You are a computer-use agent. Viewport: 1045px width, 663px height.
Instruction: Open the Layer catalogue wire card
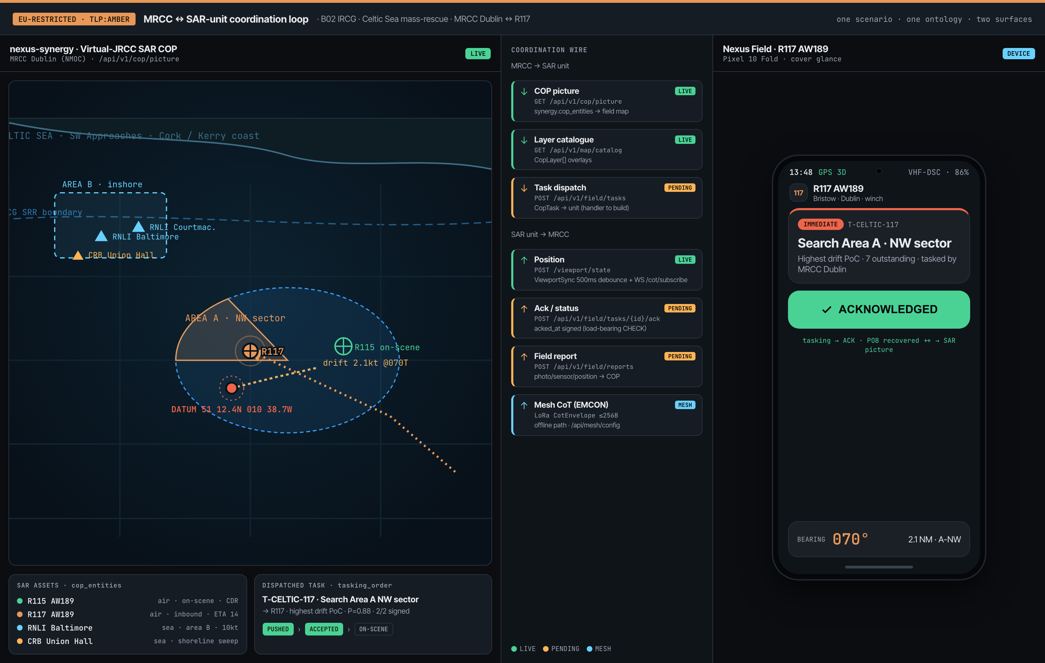tap(607, 150)
